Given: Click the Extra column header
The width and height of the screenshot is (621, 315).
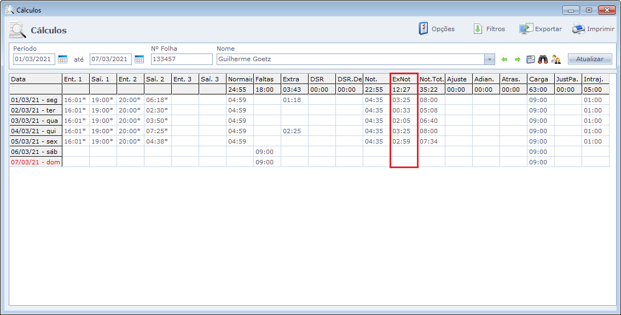Looking at the screenshot, I should (x=294, y=79).
